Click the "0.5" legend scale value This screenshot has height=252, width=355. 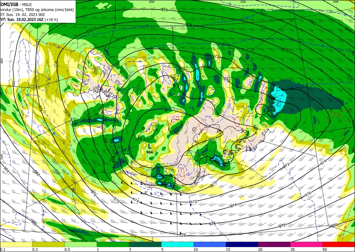(67, 250)
